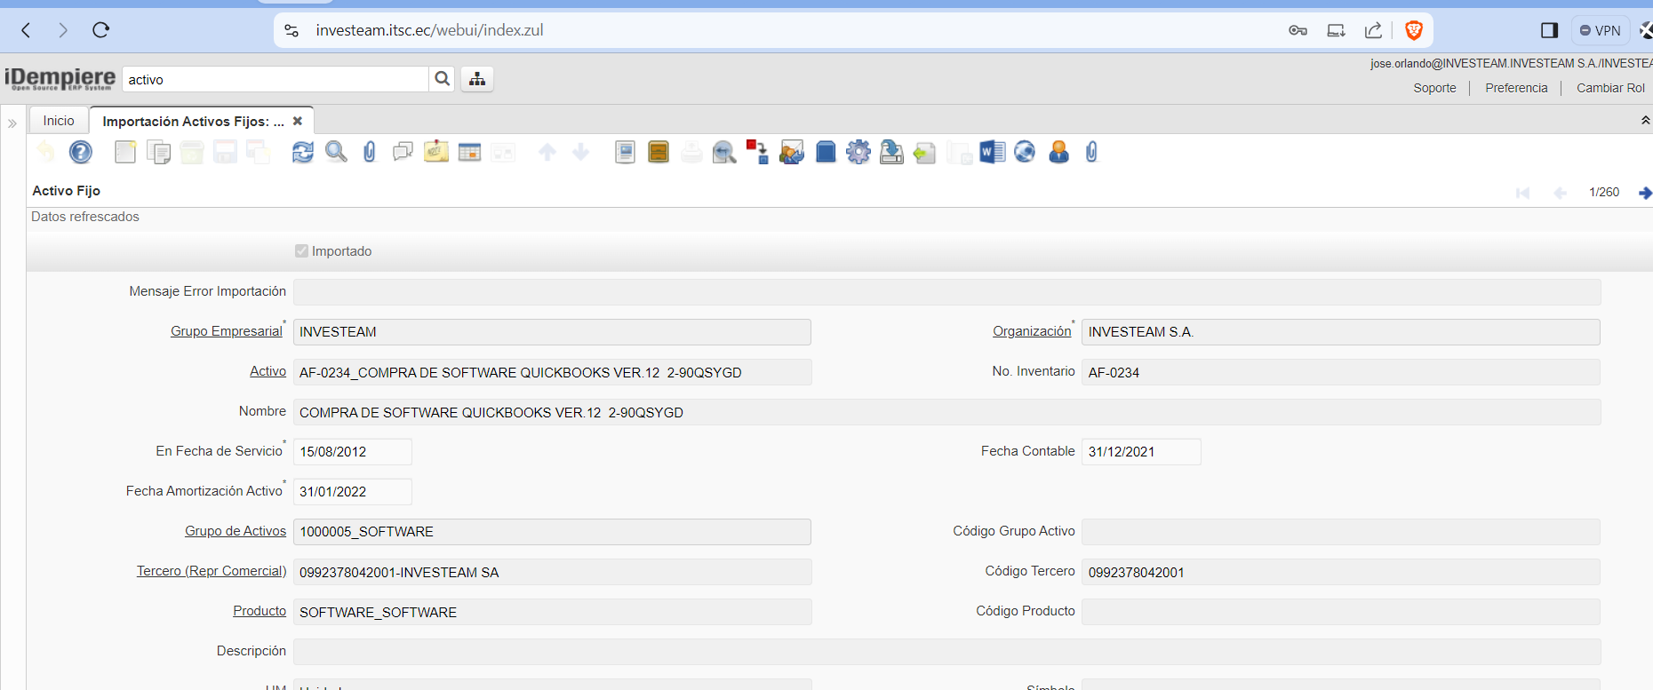This screenshot has height=690, width=1653.
Task: Toggle the Importado checkbox
Action: pyautogui.click(x=301, y=251)
